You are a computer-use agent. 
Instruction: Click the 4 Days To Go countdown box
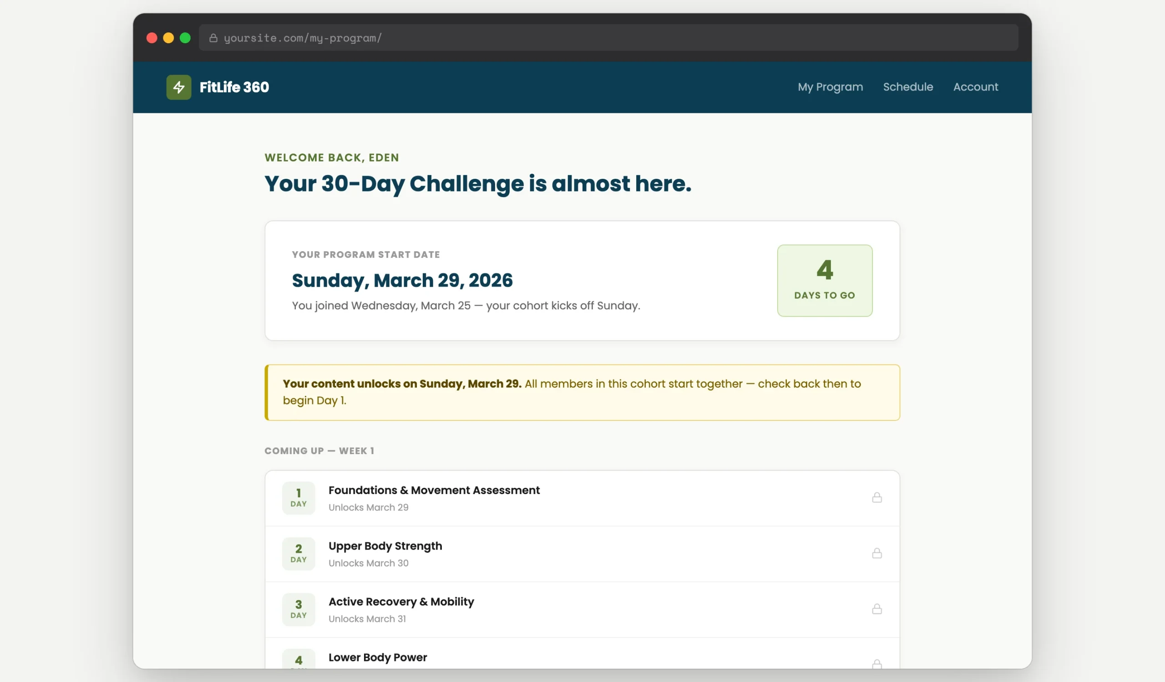(x=824, y=280)
